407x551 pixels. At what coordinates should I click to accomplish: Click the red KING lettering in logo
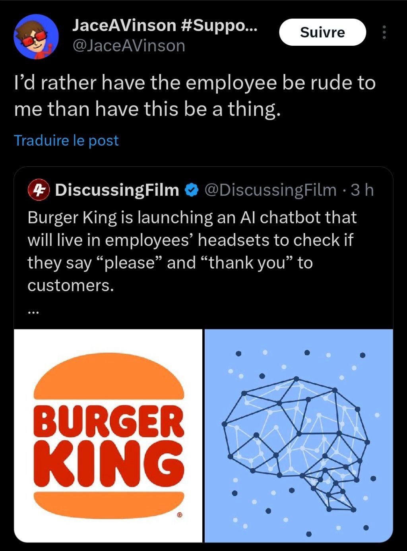click(x=109, y=463)
